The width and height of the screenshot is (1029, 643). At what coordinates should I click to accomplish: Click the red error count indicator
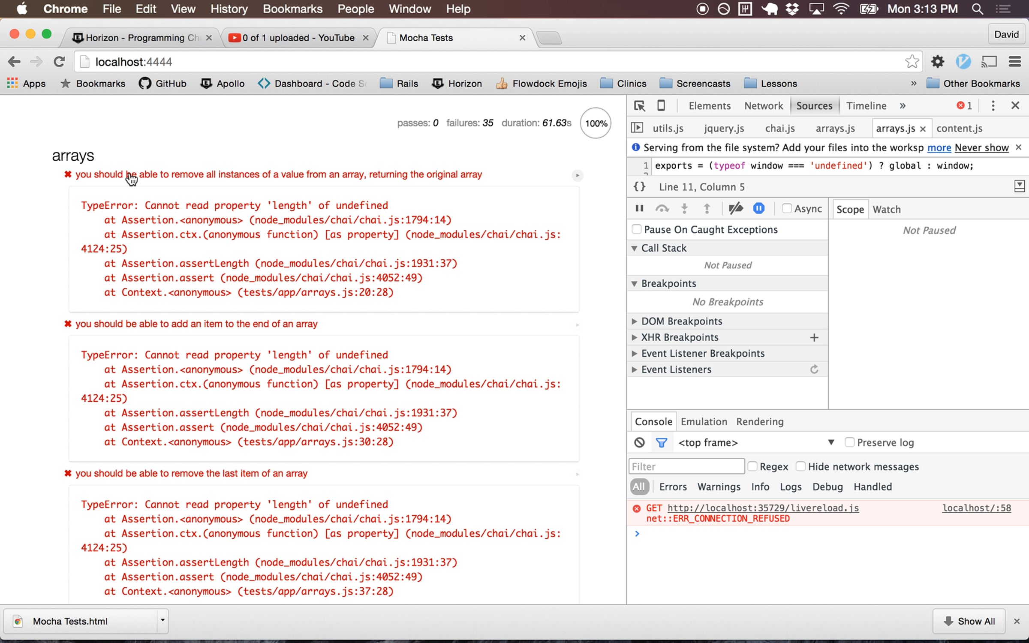pyautogui.click(x=964, y=105)
